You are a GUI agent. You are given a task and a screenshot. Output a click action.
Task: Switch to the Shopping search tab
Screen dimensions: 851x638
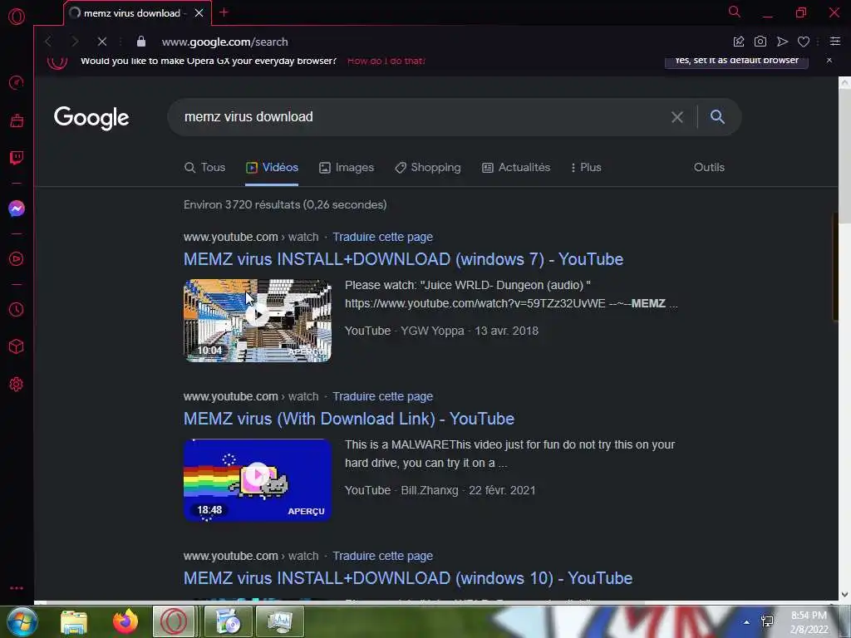point(428,167)
